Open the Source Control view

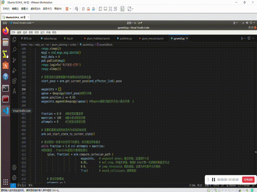[15, 60]
